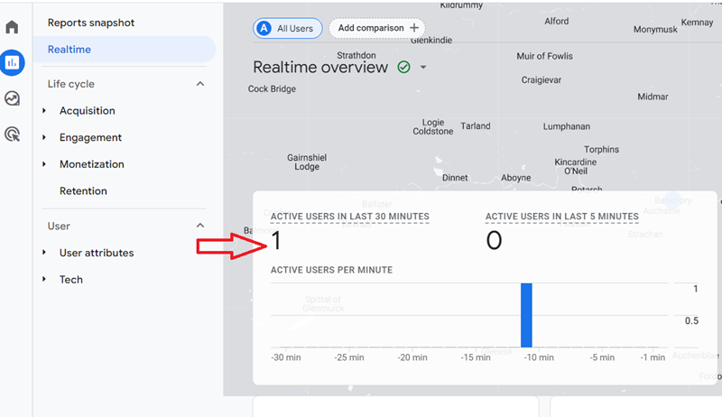This screenshot has height=417, width=722.
Task: Click the blue A avatar badge
Action: [264, 28]
